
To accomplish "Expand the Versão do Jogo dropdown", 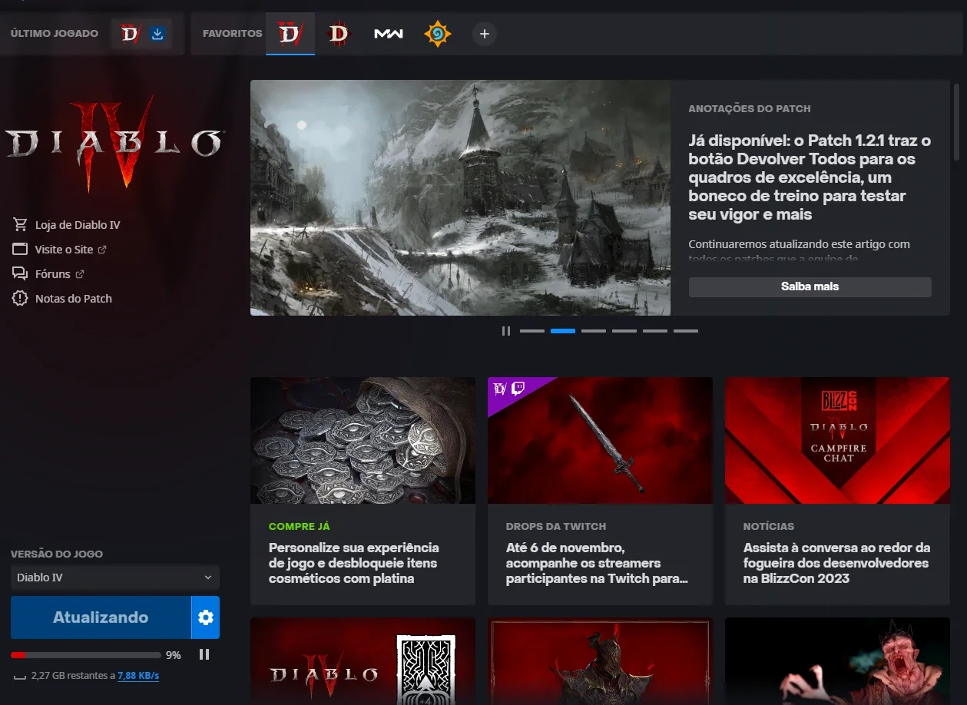I will [115, 578].
